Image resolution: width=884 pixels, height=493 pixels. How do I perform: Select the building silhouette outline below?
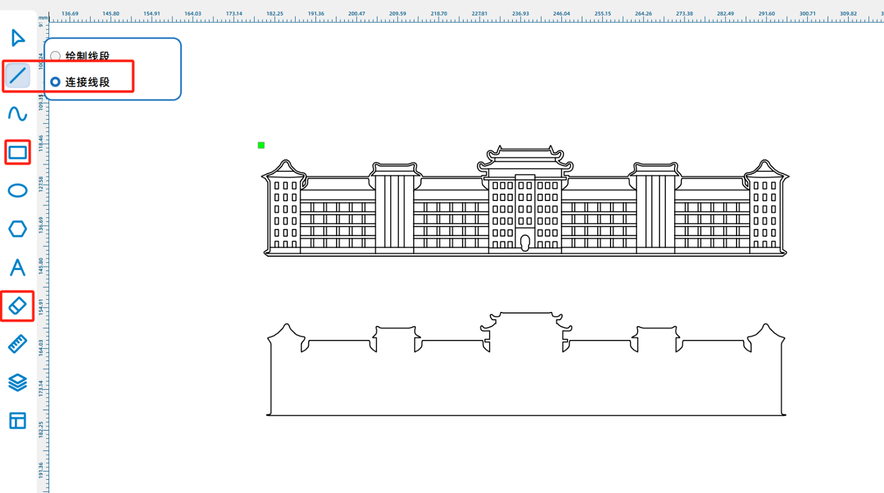525,415
